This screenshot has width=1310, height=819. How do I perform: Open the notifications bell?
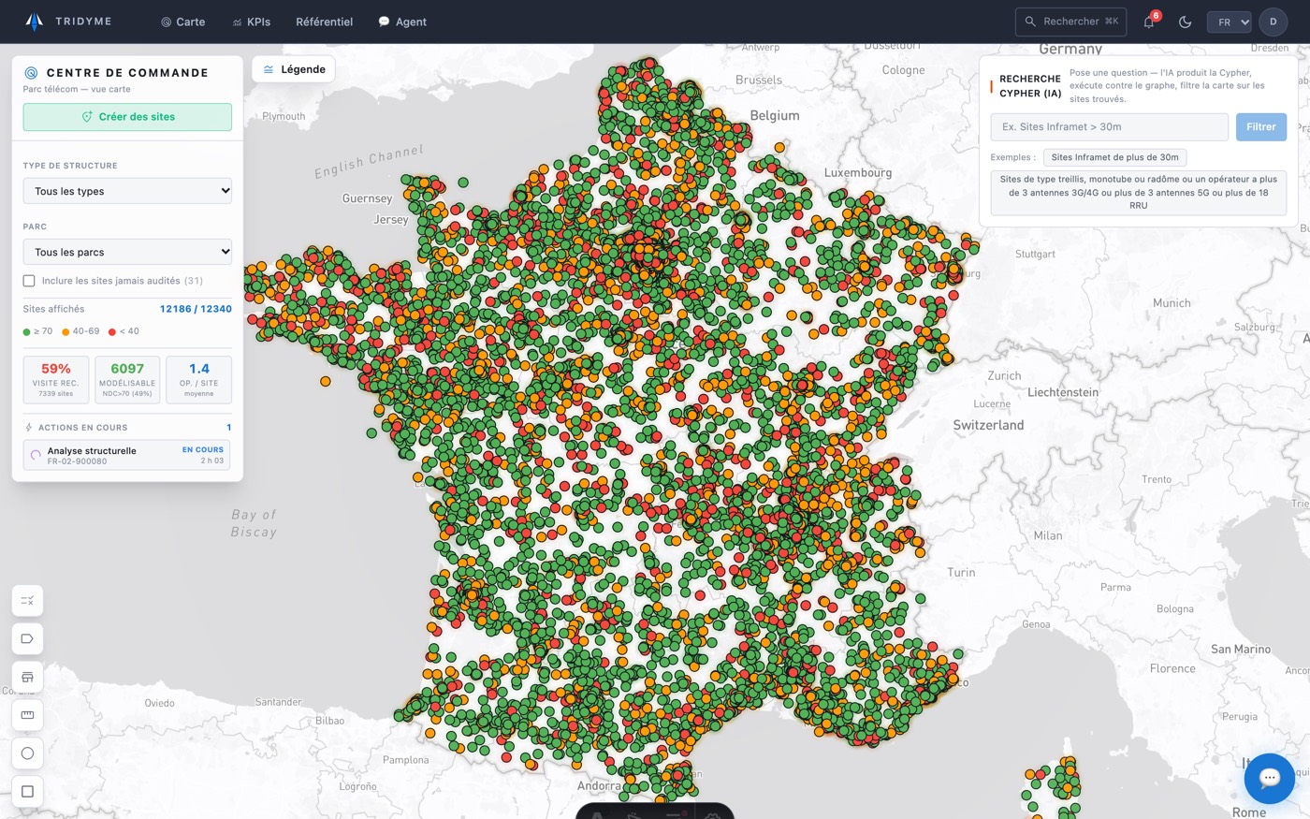coord(1149,22)
